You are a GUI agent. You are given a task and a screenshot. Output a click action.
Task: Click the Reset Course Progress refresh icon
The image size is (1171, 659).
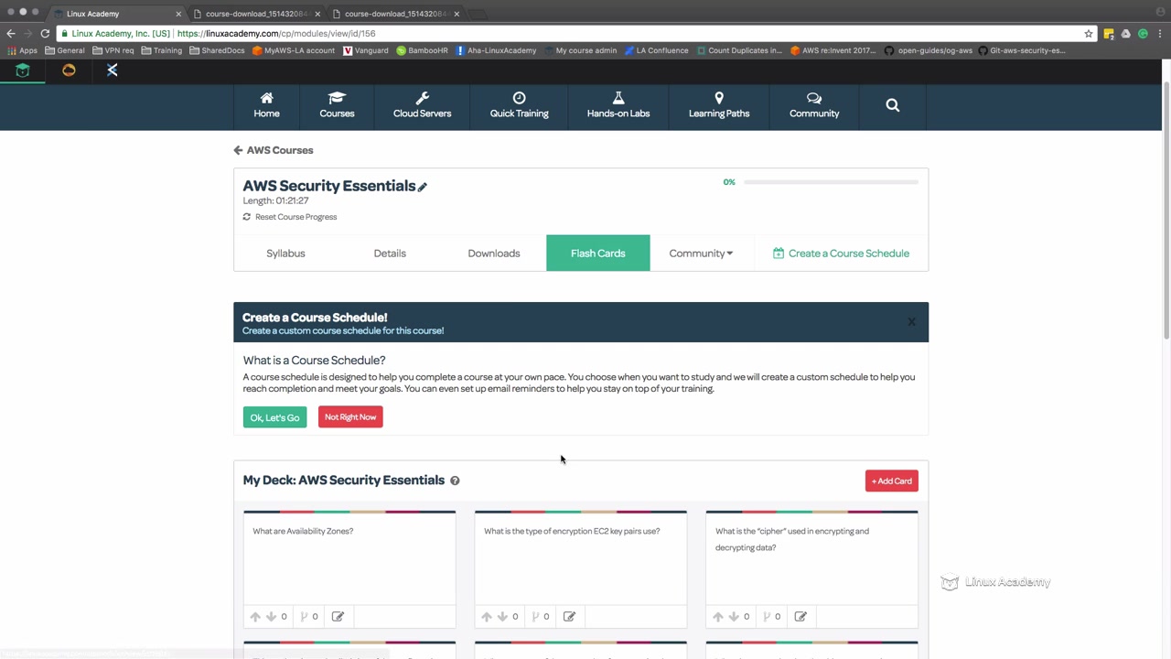[x=246, y=217]
